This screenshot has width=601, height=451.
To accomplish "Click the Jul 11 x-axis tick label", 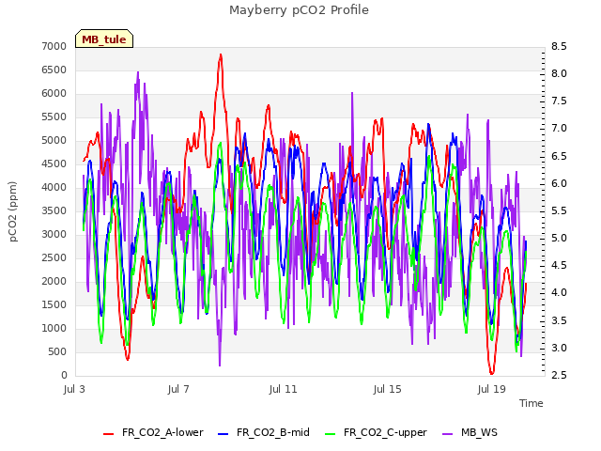I will (284, 389).
